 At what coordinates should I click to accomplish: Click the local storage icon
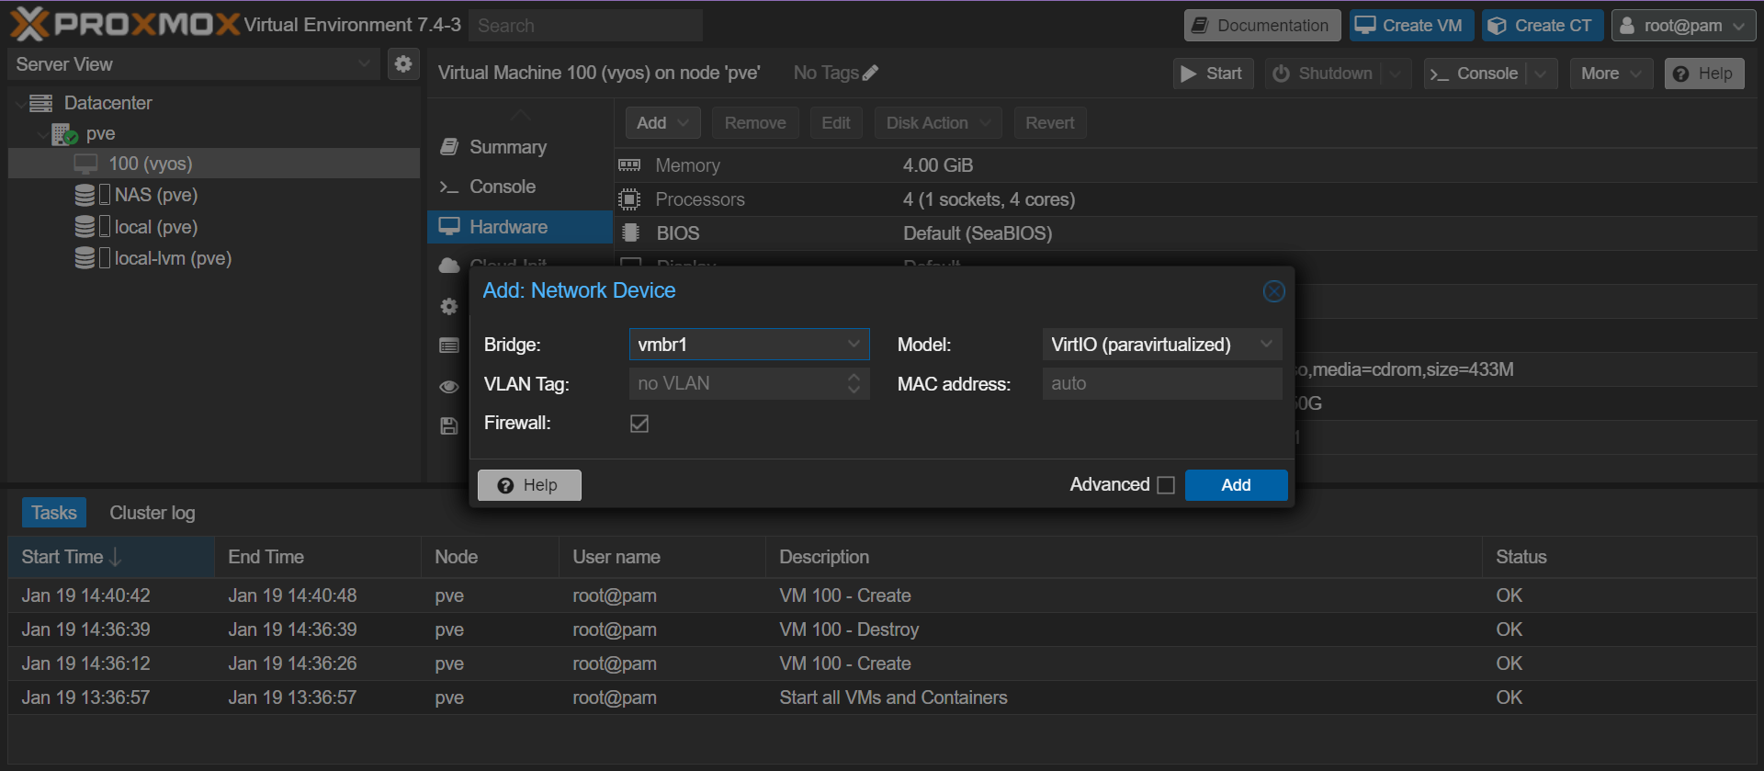[x=85, y=227]
